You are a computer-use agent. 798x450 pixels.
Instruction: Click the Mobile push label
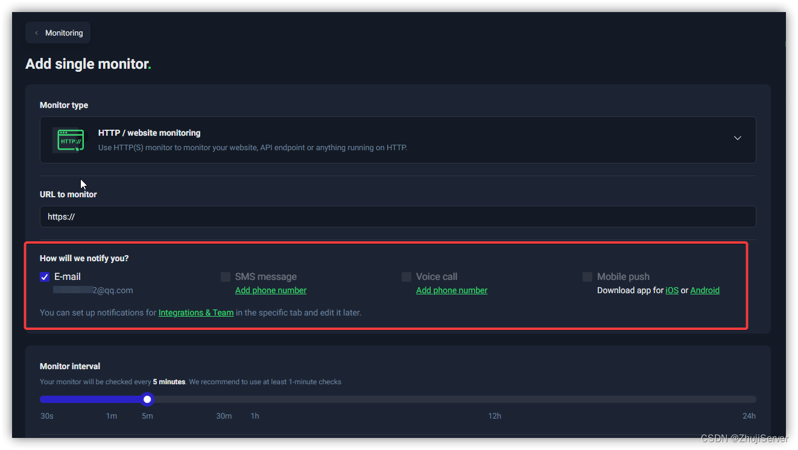click(x=623, y=276)
